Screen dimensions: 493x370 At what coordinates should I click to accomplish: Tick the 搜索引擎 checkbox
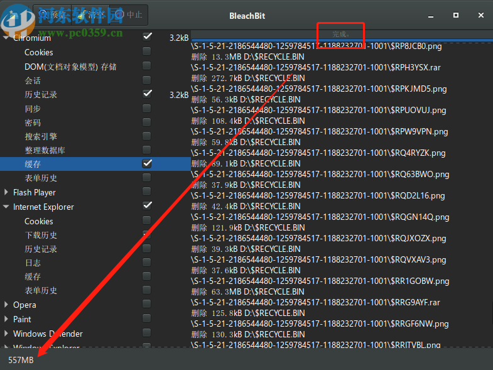click(146, 136)
